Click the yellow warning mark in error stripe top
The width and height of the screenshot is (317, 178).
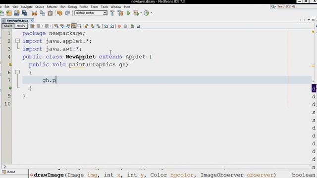(313, 32)
